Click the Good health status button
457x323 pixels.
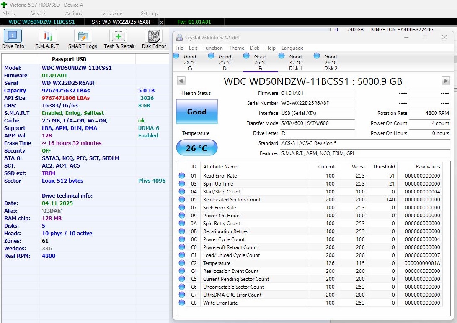197,112
